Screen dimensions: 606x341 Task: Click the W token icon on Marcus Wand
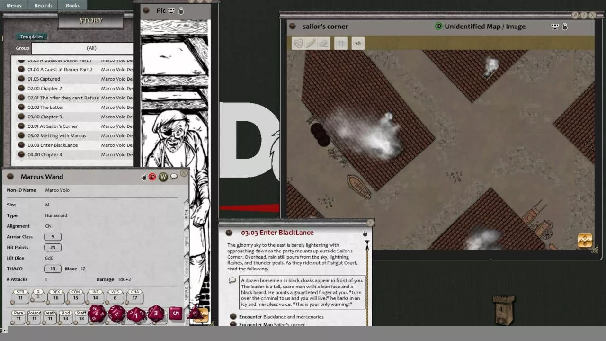coord(163,177)
